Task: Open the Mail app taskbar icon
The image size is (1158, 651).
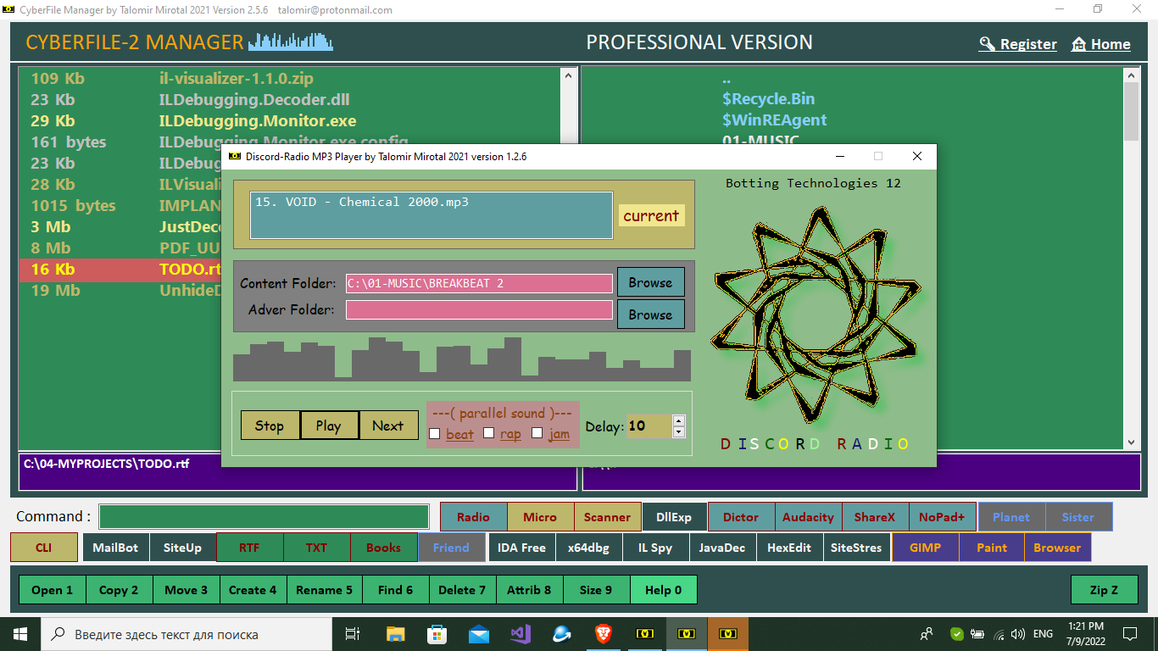Action: pyautogui.click(x=478, y=633)
